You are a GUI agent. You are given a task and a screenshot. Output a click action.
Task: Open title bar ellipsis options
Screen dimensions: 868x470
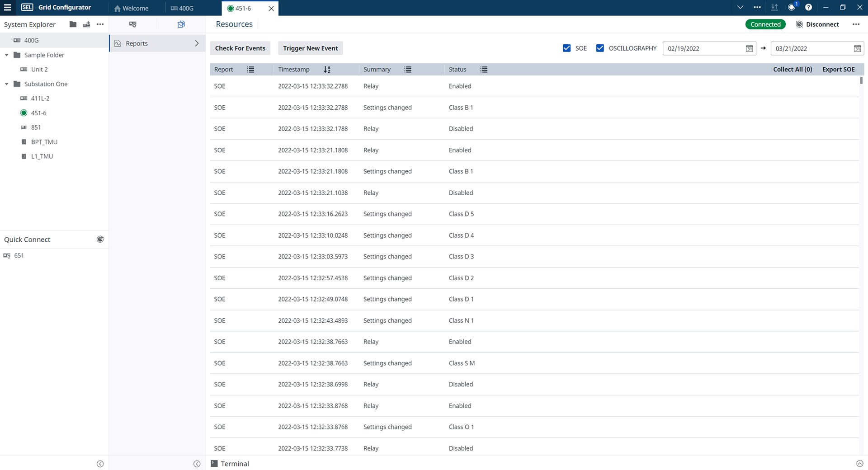[757, 7]
